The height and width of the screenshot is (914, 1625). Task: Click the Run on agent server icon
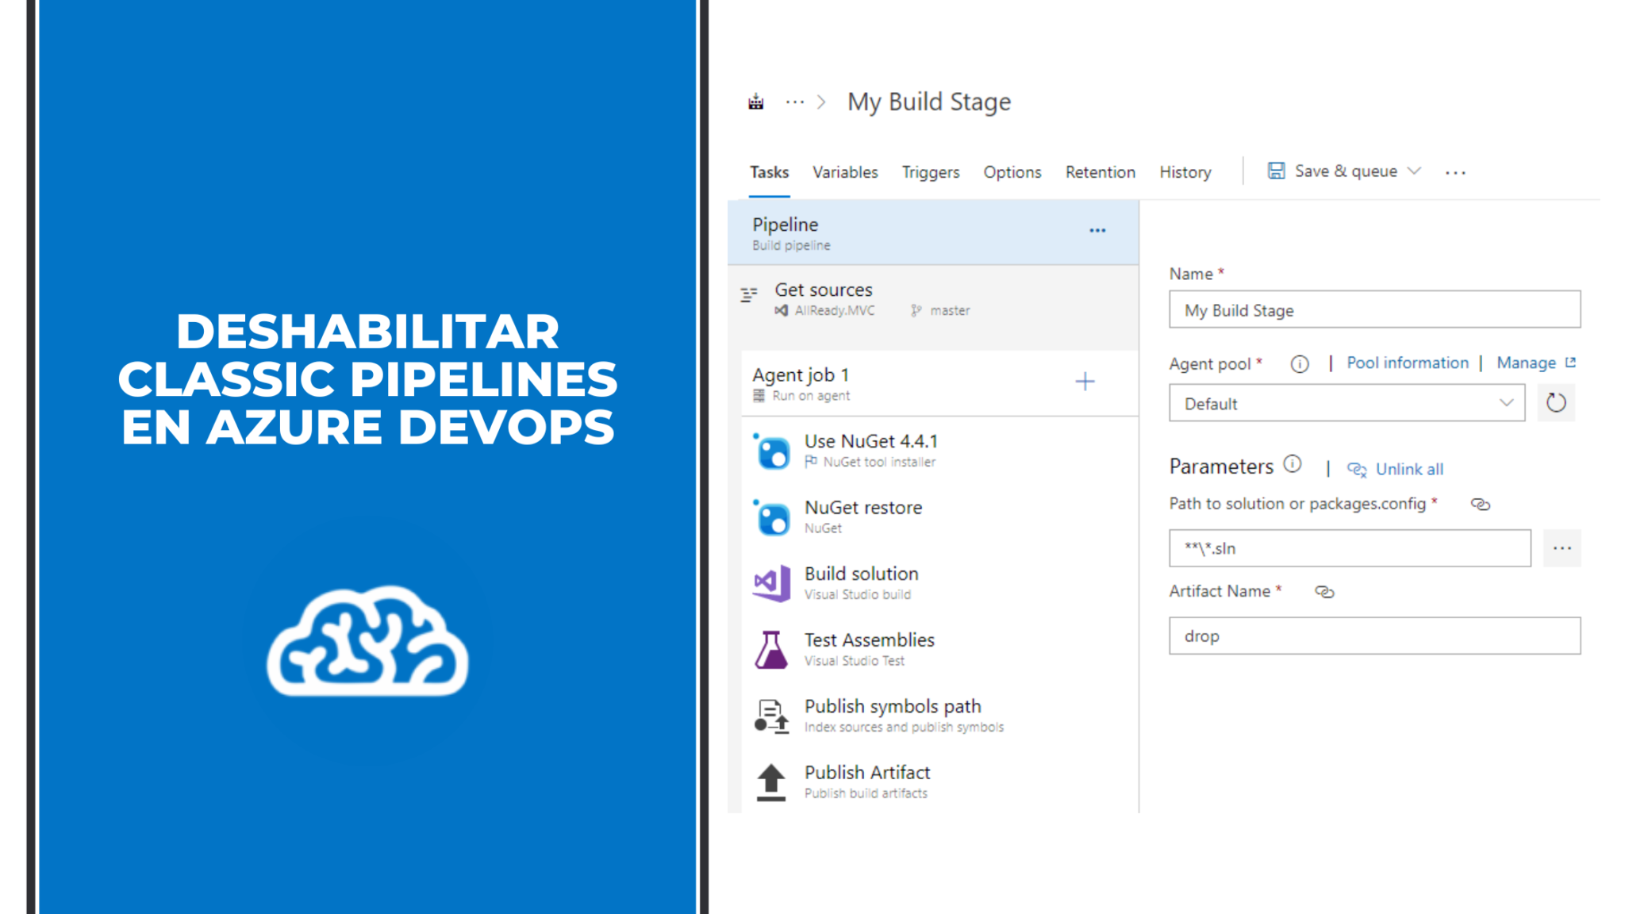point(759,395)
